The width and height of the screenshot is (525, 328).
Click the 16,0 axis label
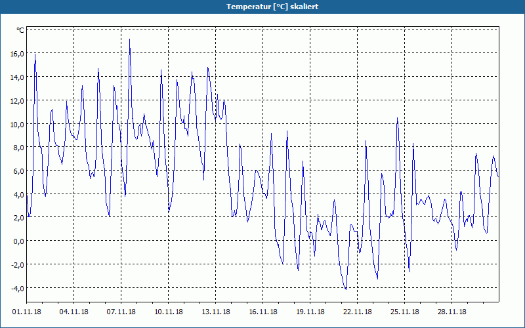[18, 54]
